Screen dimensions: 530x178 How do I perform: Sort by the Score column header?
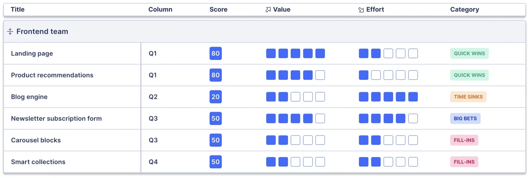218,10
